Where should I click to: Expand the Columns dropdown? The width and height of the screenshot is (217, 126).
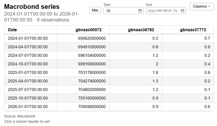click(x=201, y=6)
